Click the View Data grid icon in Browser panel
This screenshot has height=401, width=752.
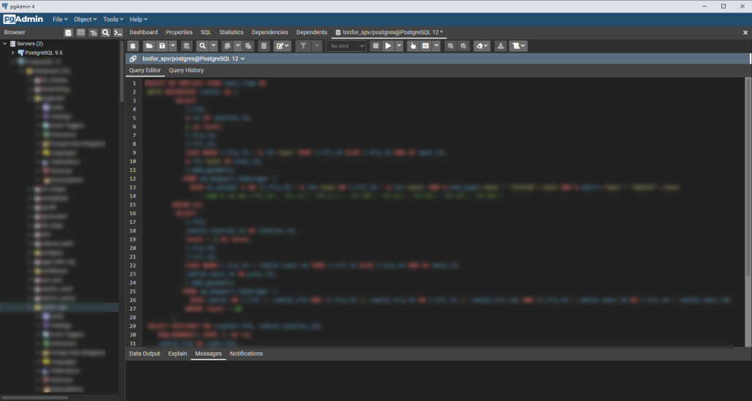click(81, 33)
